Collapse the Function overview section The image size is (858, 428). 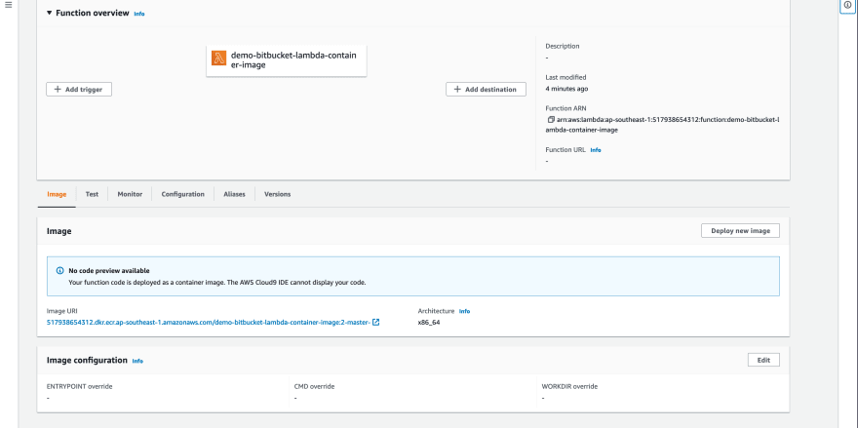click(x=50, y=13)
